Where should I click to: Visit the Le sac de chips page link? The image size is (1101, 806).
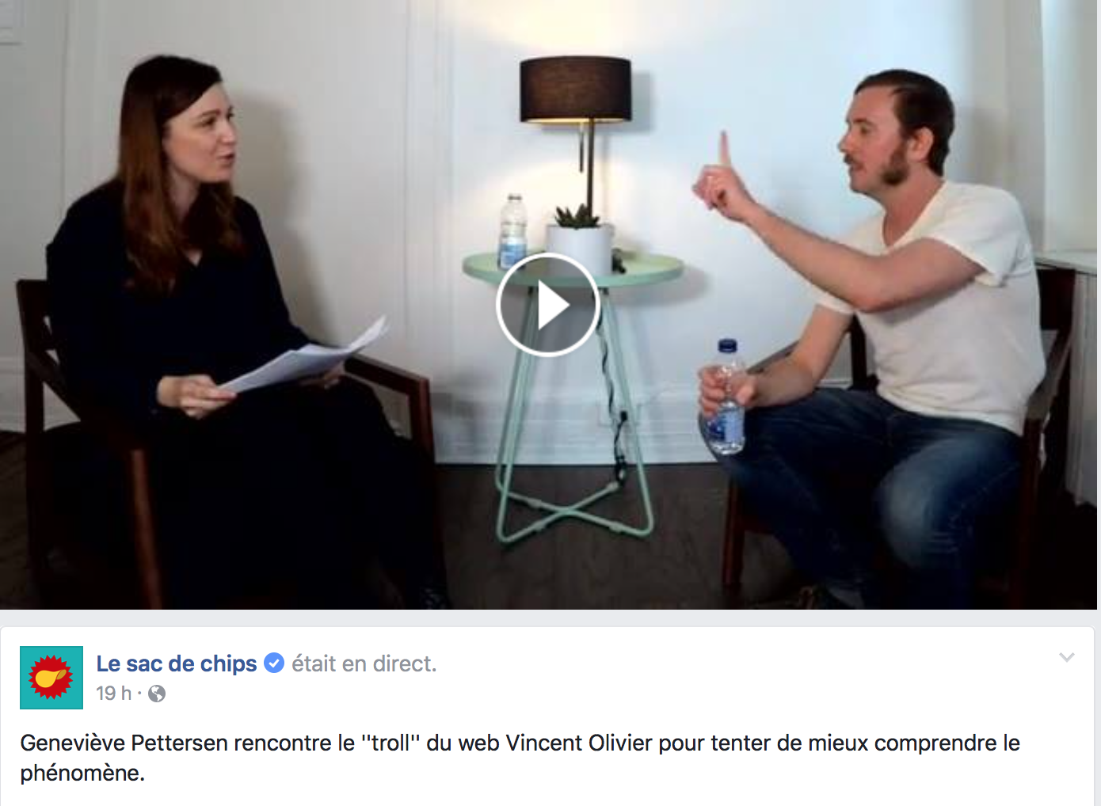(177, 663)
